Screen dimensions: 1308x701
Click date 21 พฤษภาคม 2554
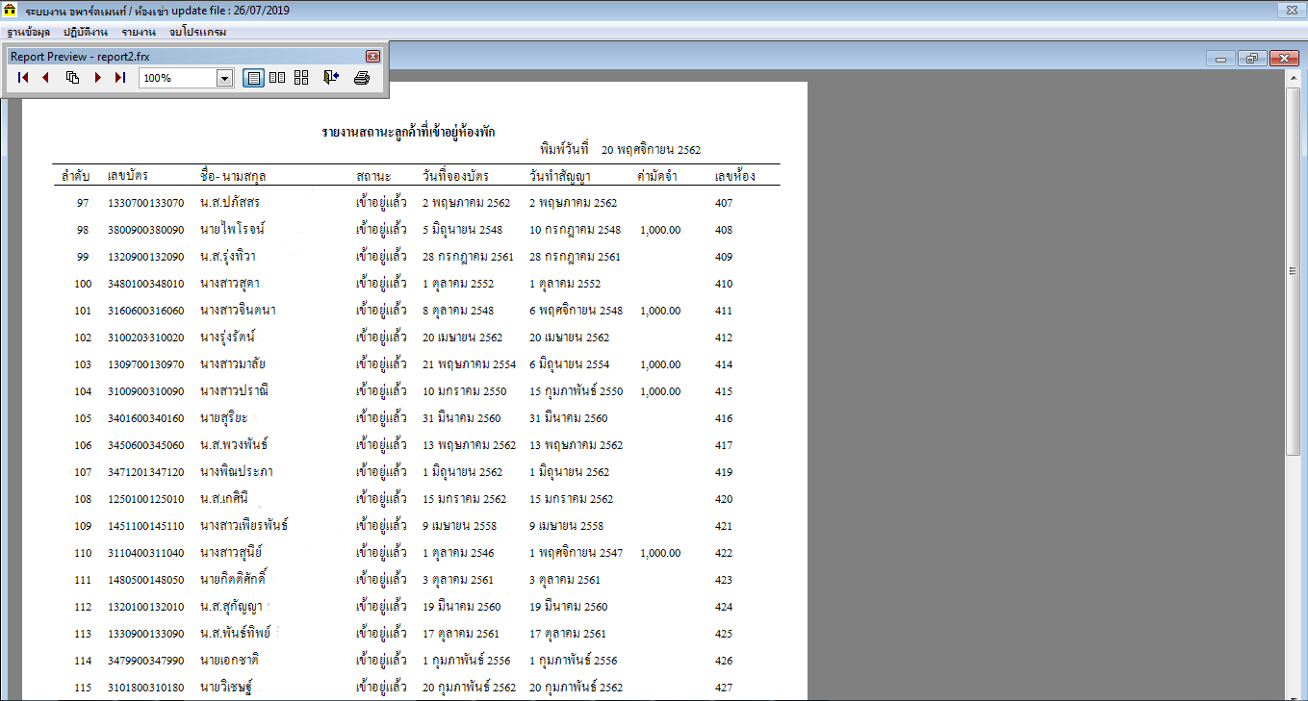click(x=469, y=364)
